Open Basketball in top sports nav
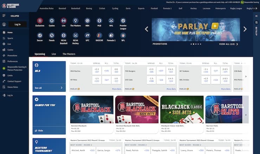This screenshot has width=260, height=154. pos(76,8)
